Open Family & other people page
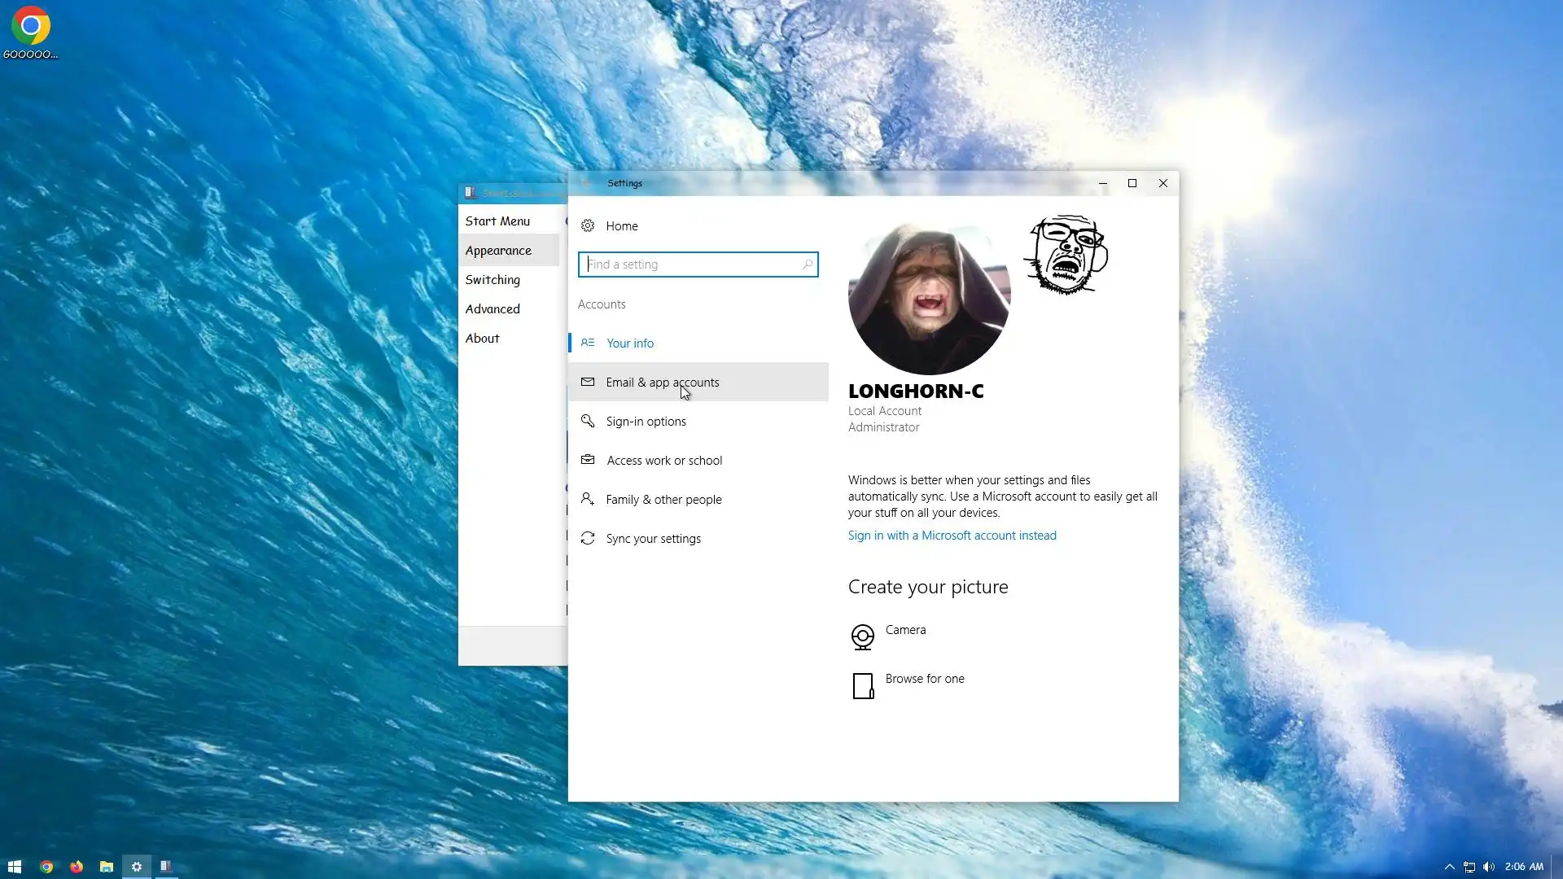Screen dimensions: 1563x879 pos(663,499)
